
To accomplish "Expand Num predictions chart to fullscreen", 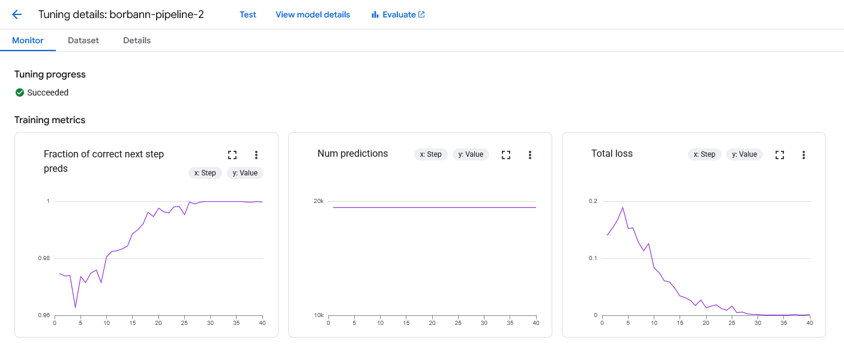I will pyautogui.click(x=506, y=154).
